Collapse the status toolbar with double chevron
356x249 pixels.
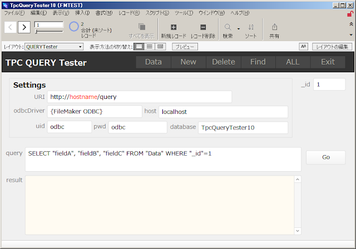coord(351,24)
